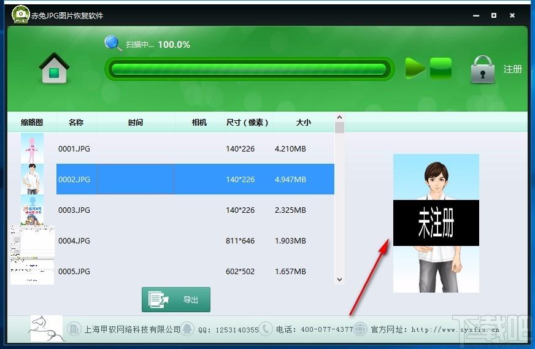Screen dimensions: 535x349
Task: Click the 上海甲驭网络科技有限公司 company name
Action: coord(133,329)
